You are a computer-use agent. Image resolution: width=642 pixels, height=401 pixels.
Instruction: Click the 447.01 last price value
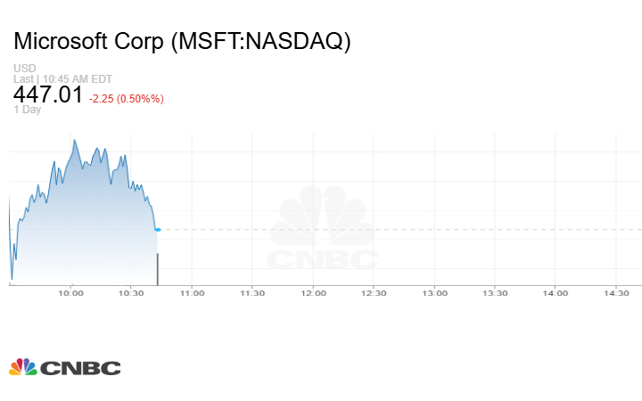click(49, 94)
